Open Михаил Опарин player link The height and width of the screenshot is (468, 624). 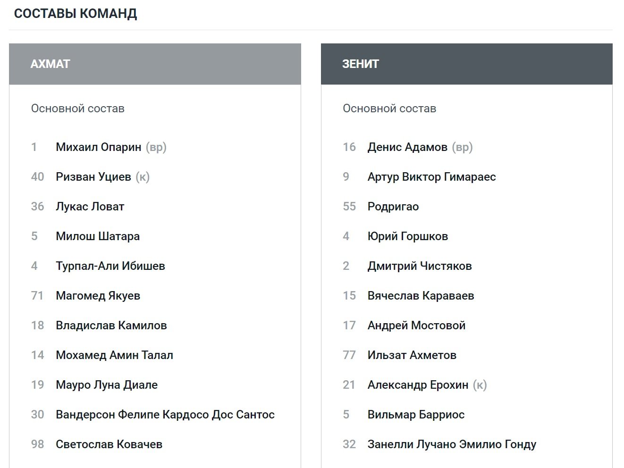pyautogui.click(x=98, y=147)
